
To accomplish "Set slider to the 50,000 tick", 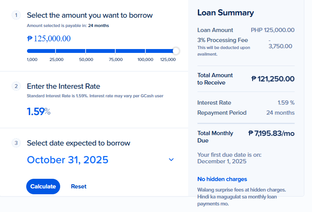I will 86,51.
